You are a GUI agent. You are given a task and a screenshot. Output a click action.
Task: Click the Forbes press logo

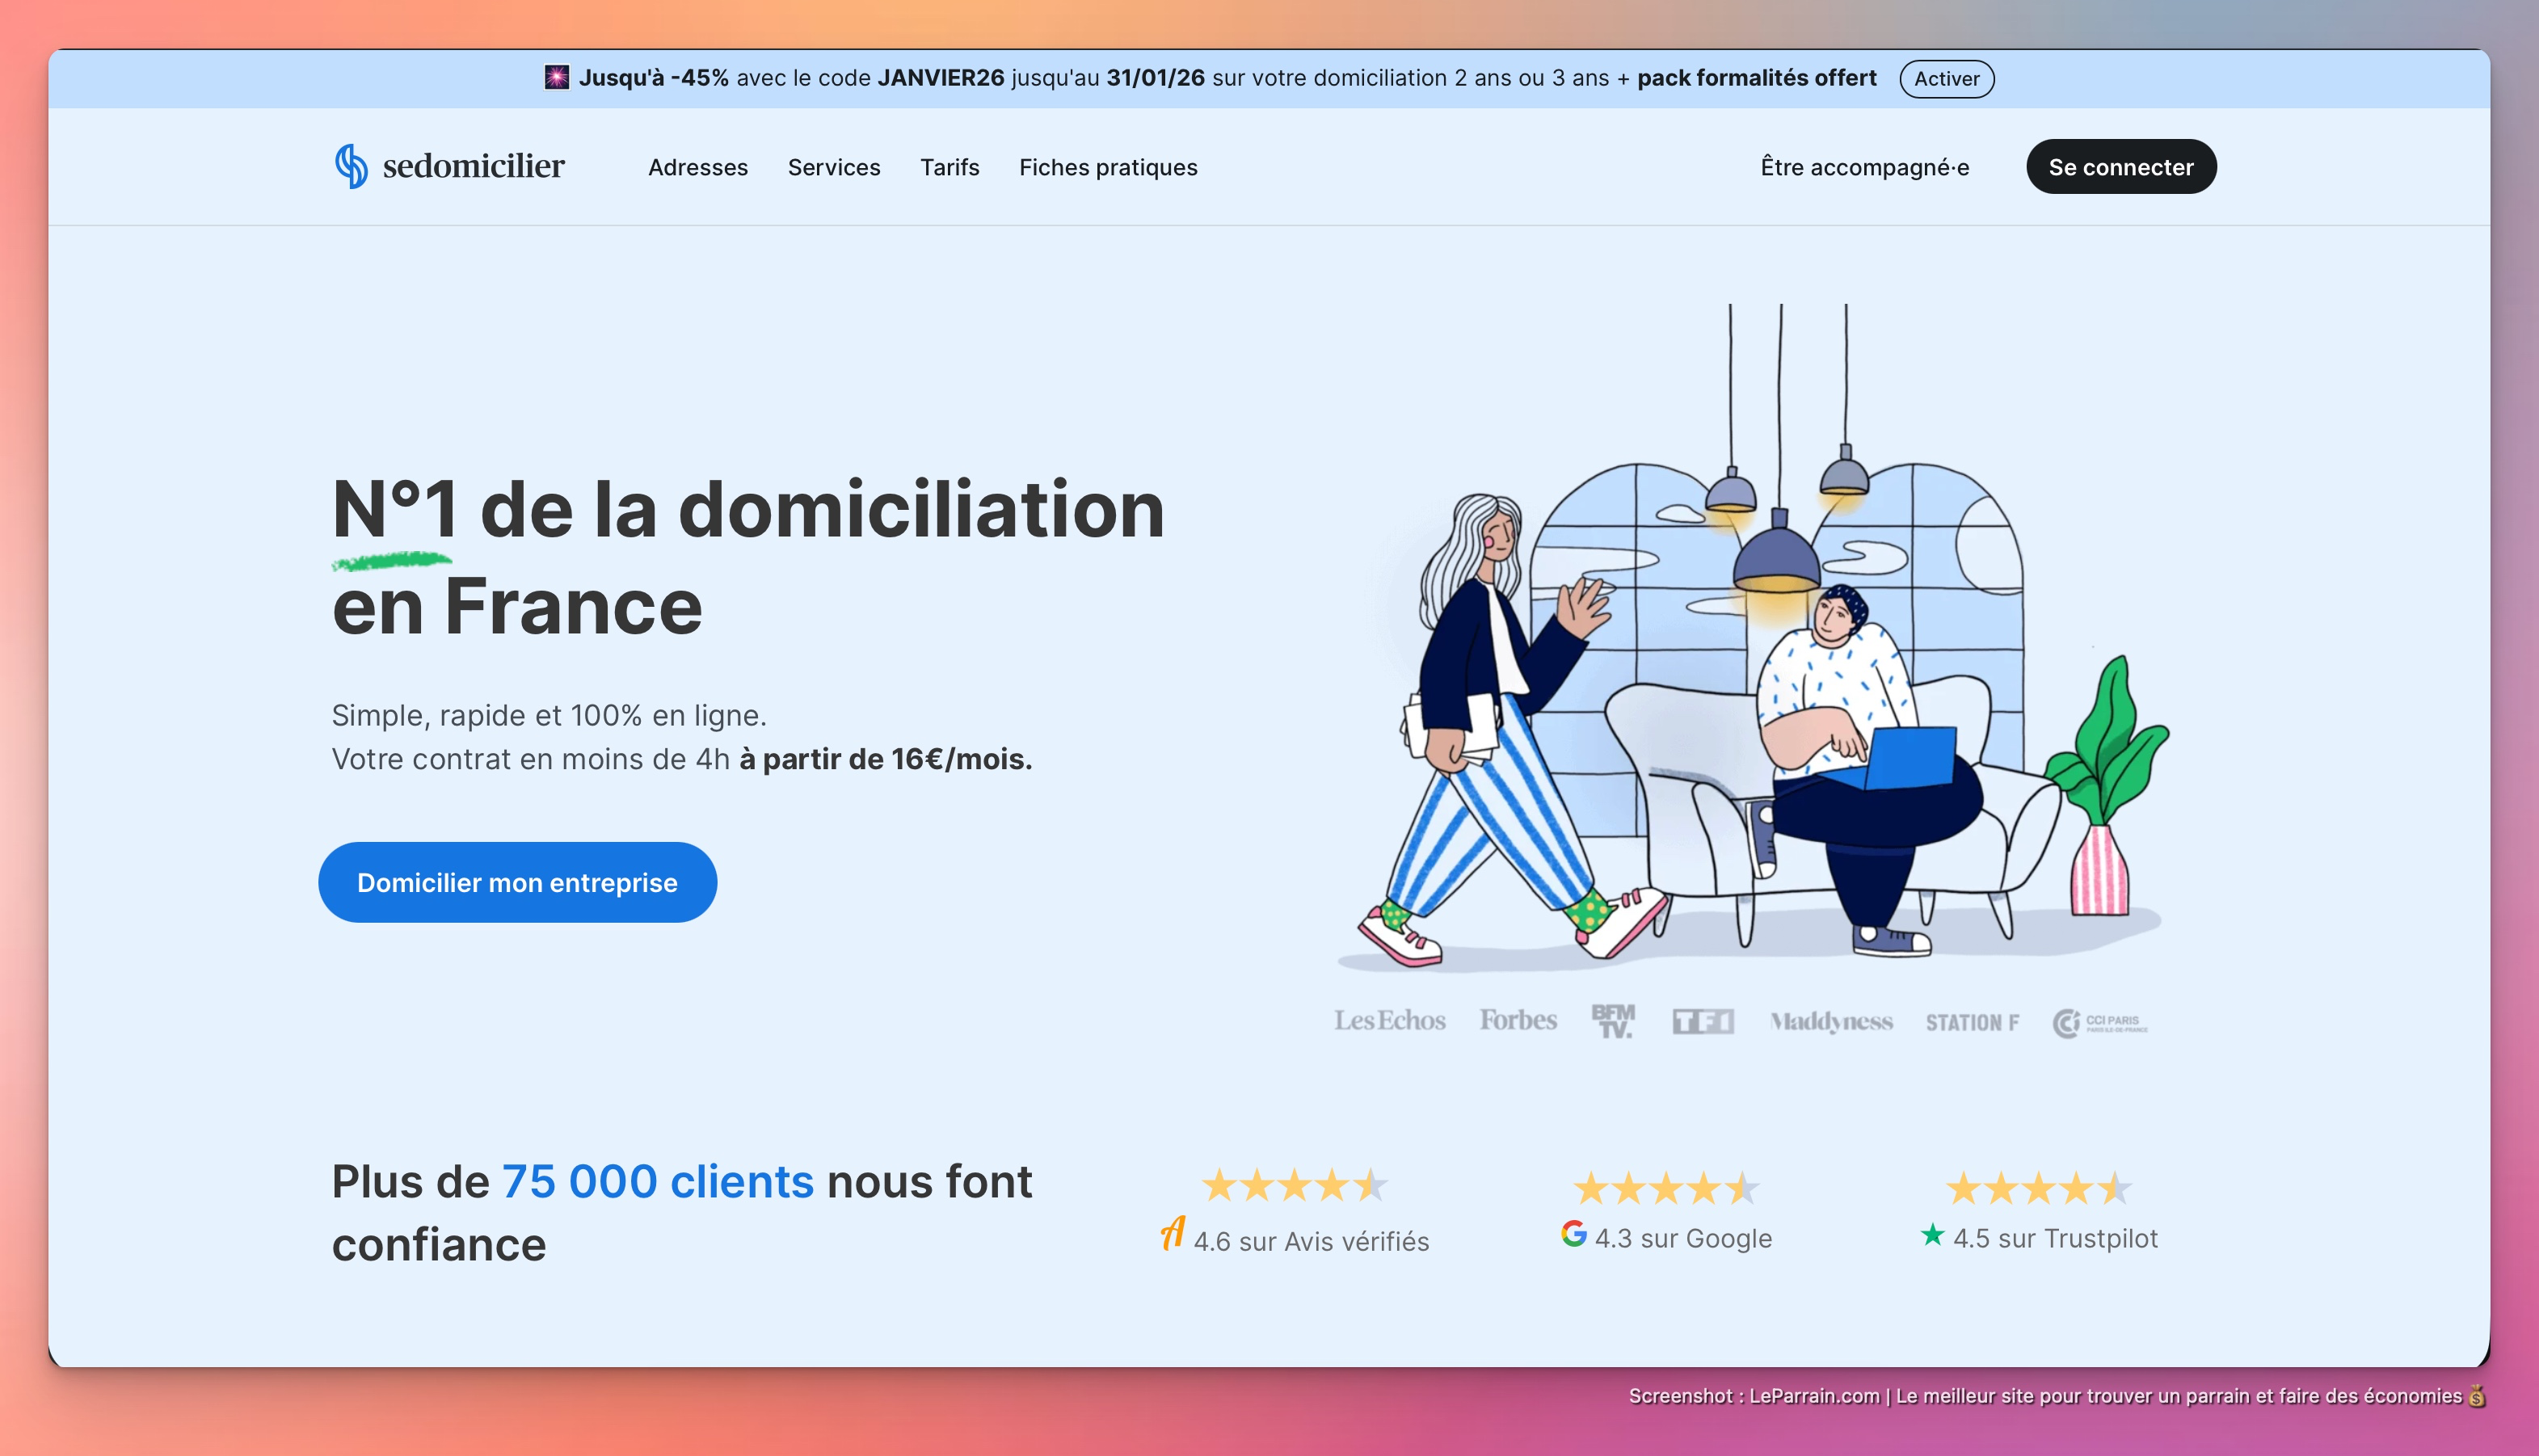(1518, 1021)
